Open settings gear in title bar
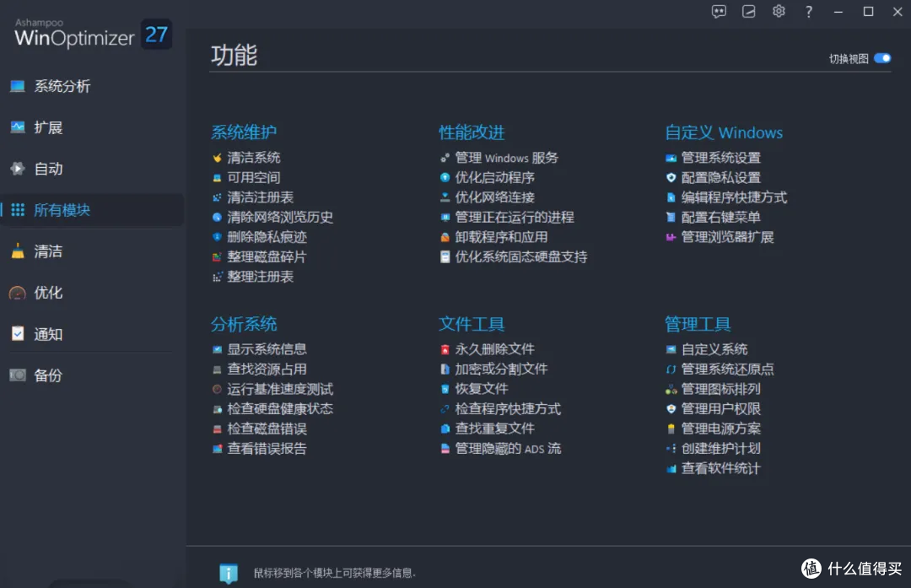 tap(779, 12)
